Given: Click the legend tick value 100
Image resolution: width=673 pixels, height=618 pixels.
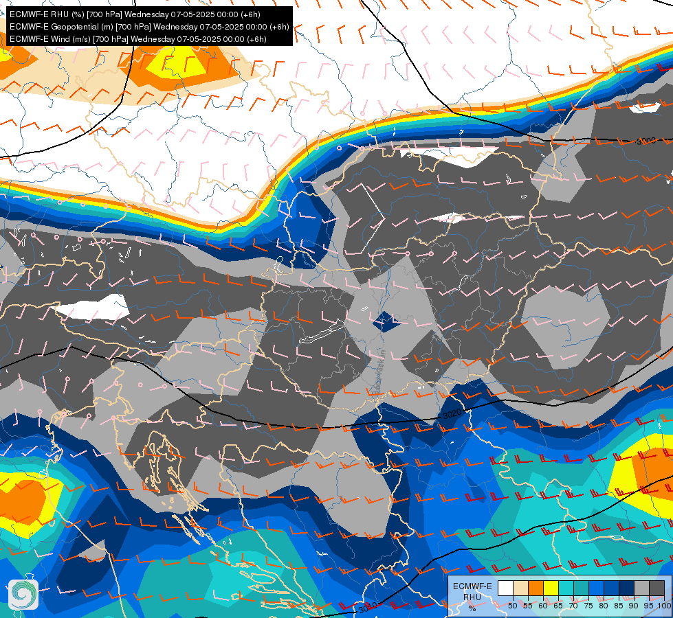Looking at the screenshot, I should [663, 606].
